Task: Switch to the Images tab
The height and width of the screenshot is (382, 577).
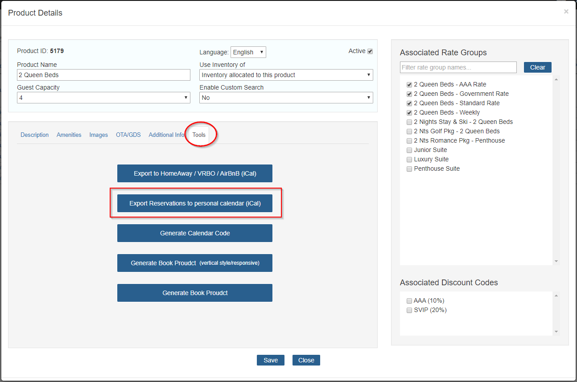Action: pos(99,135)
